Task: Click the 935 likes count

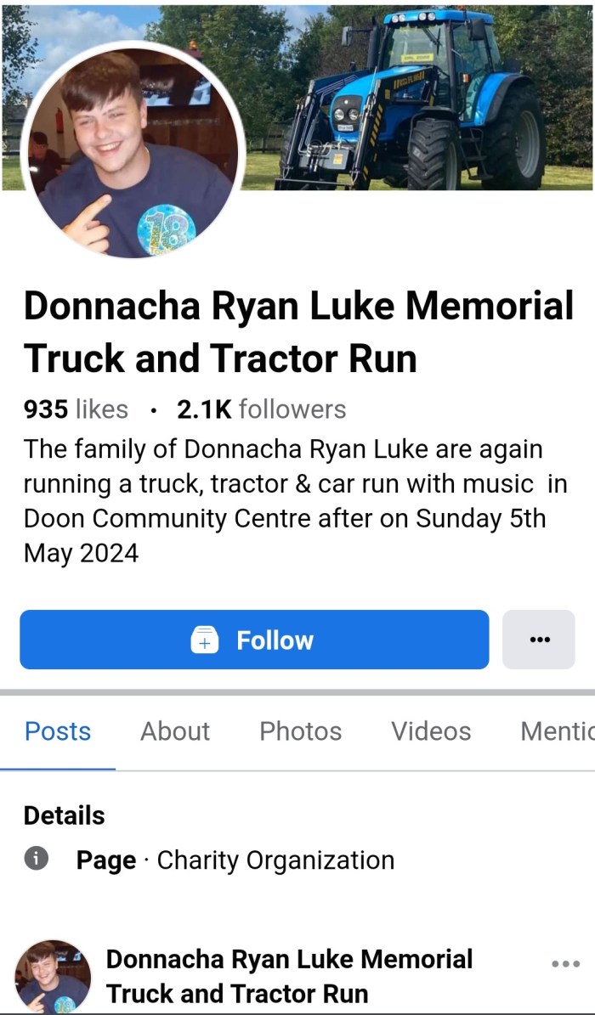Action: (76, 409)
